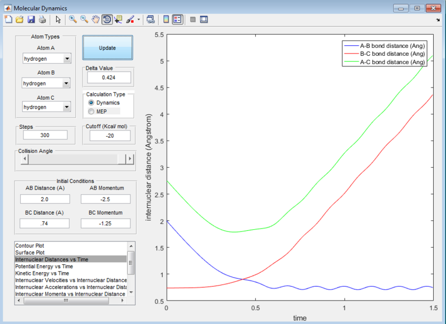
Task: Enable the Rotate 3D tool
Action: [x=106, y=19]
